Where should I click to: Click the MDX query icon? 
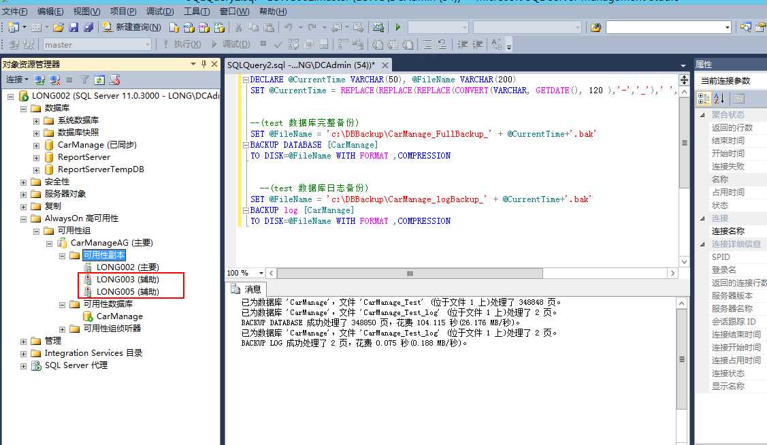coord(189,27)
